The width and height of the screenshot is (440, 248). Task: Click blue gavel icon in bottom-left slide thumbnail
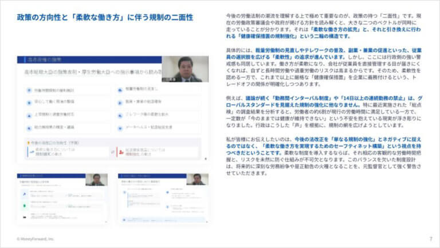(x=25, y=194)
